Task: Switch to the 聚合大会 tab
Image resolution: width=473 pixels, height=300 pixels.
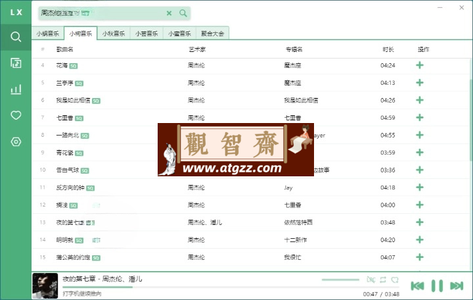Action: [x=213, y=34]
